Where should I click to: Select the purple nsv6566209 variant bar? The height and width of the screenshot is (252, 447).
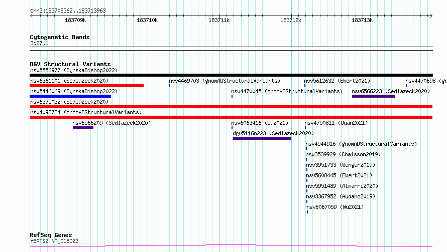point(83,128)
